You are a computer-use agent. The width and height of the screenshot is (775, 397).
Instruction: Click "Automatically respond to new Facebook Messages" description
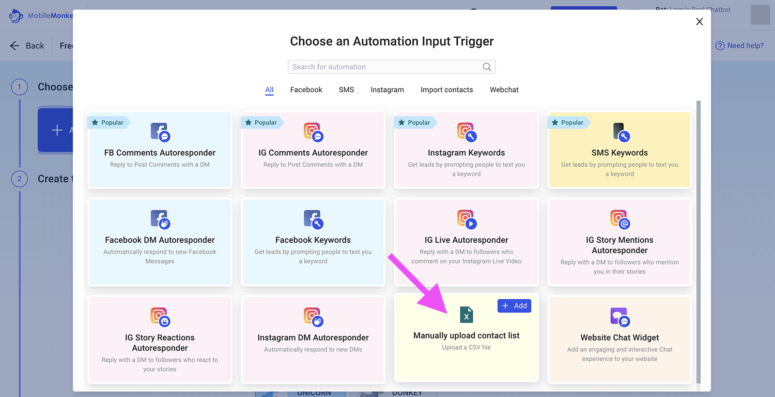point(160,257)
